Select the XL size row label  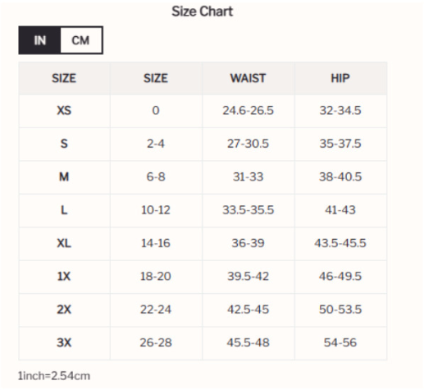tap(64, 243)
